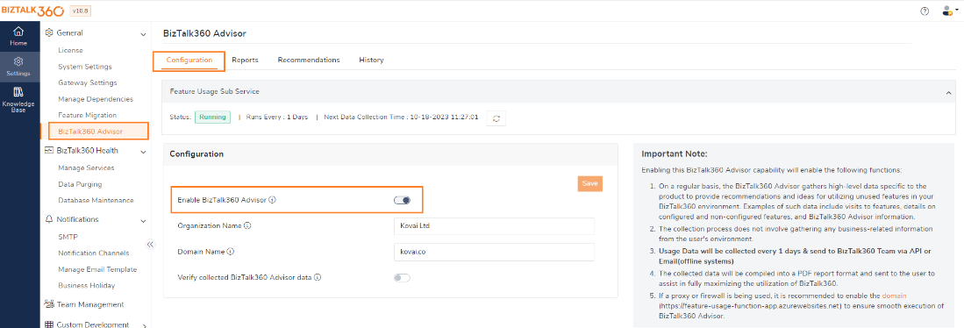Click the Save button

click(589, 183)
